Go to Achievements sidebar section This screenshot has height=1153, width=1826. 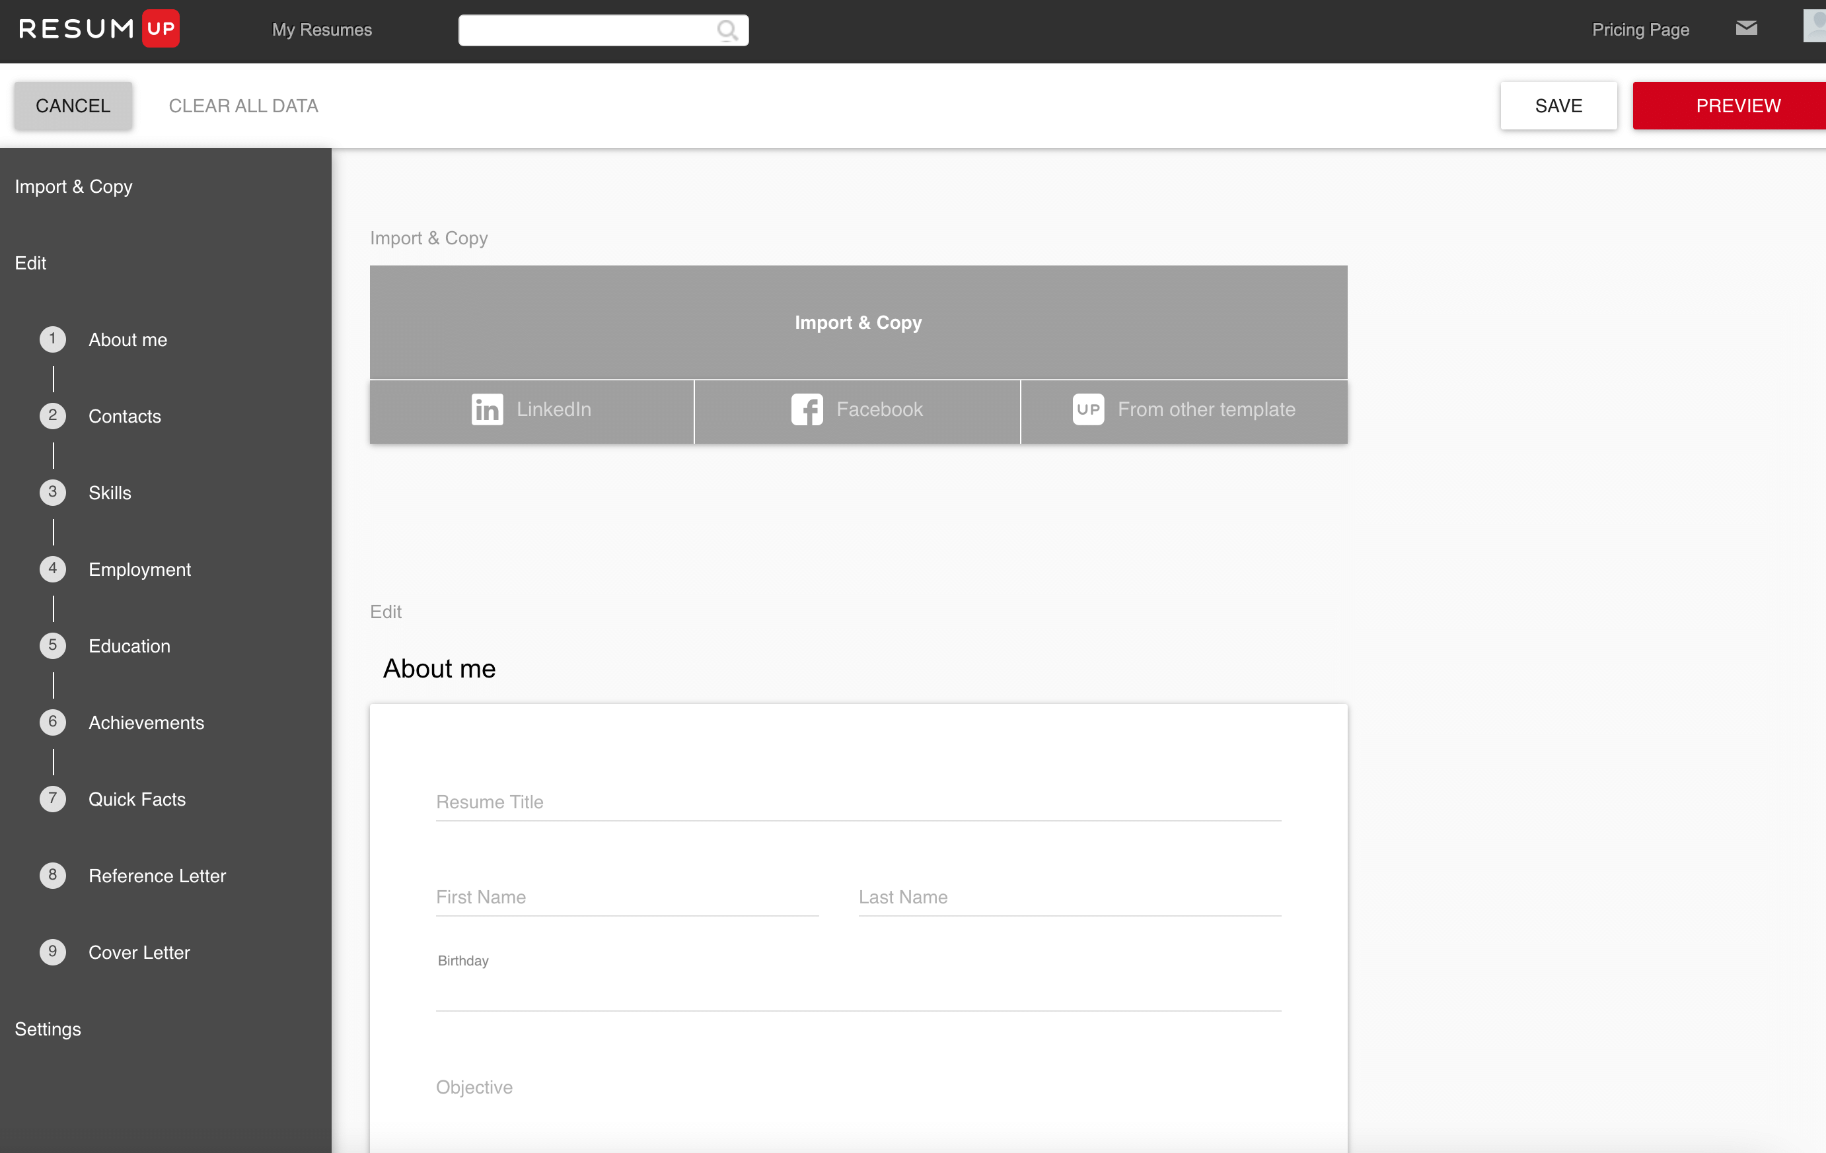coord(145,722)
